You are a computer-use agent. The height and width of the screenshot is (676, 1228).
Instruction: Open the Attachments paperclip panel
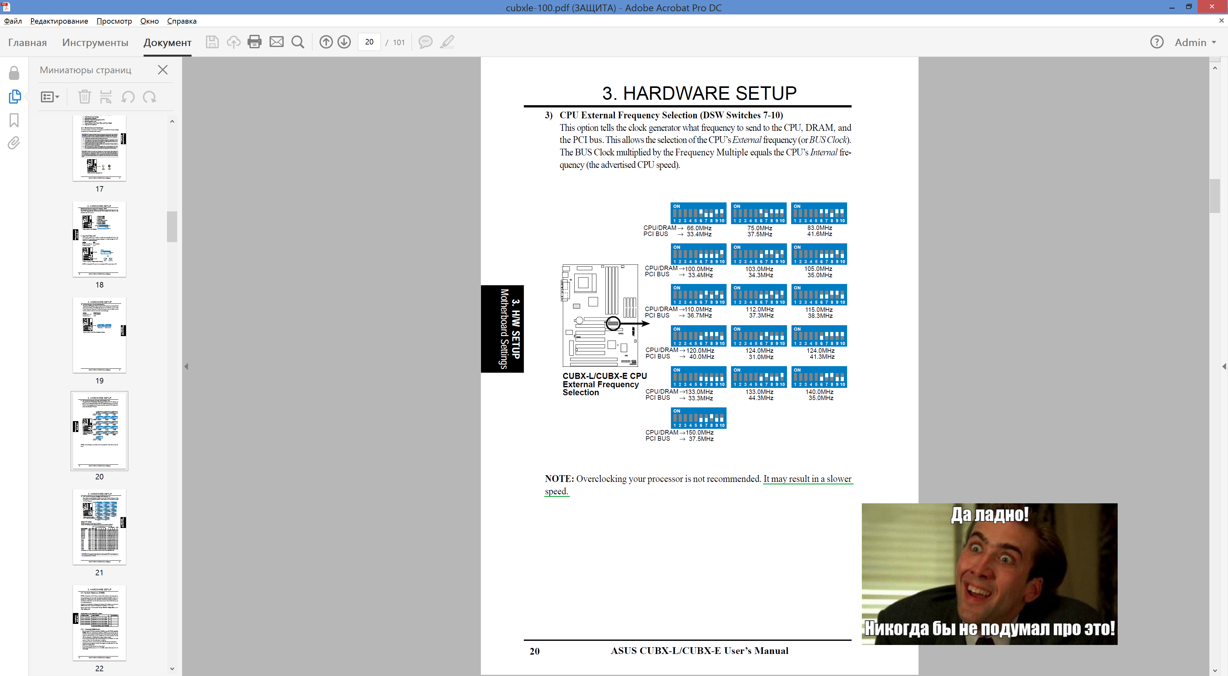point(14,143)
